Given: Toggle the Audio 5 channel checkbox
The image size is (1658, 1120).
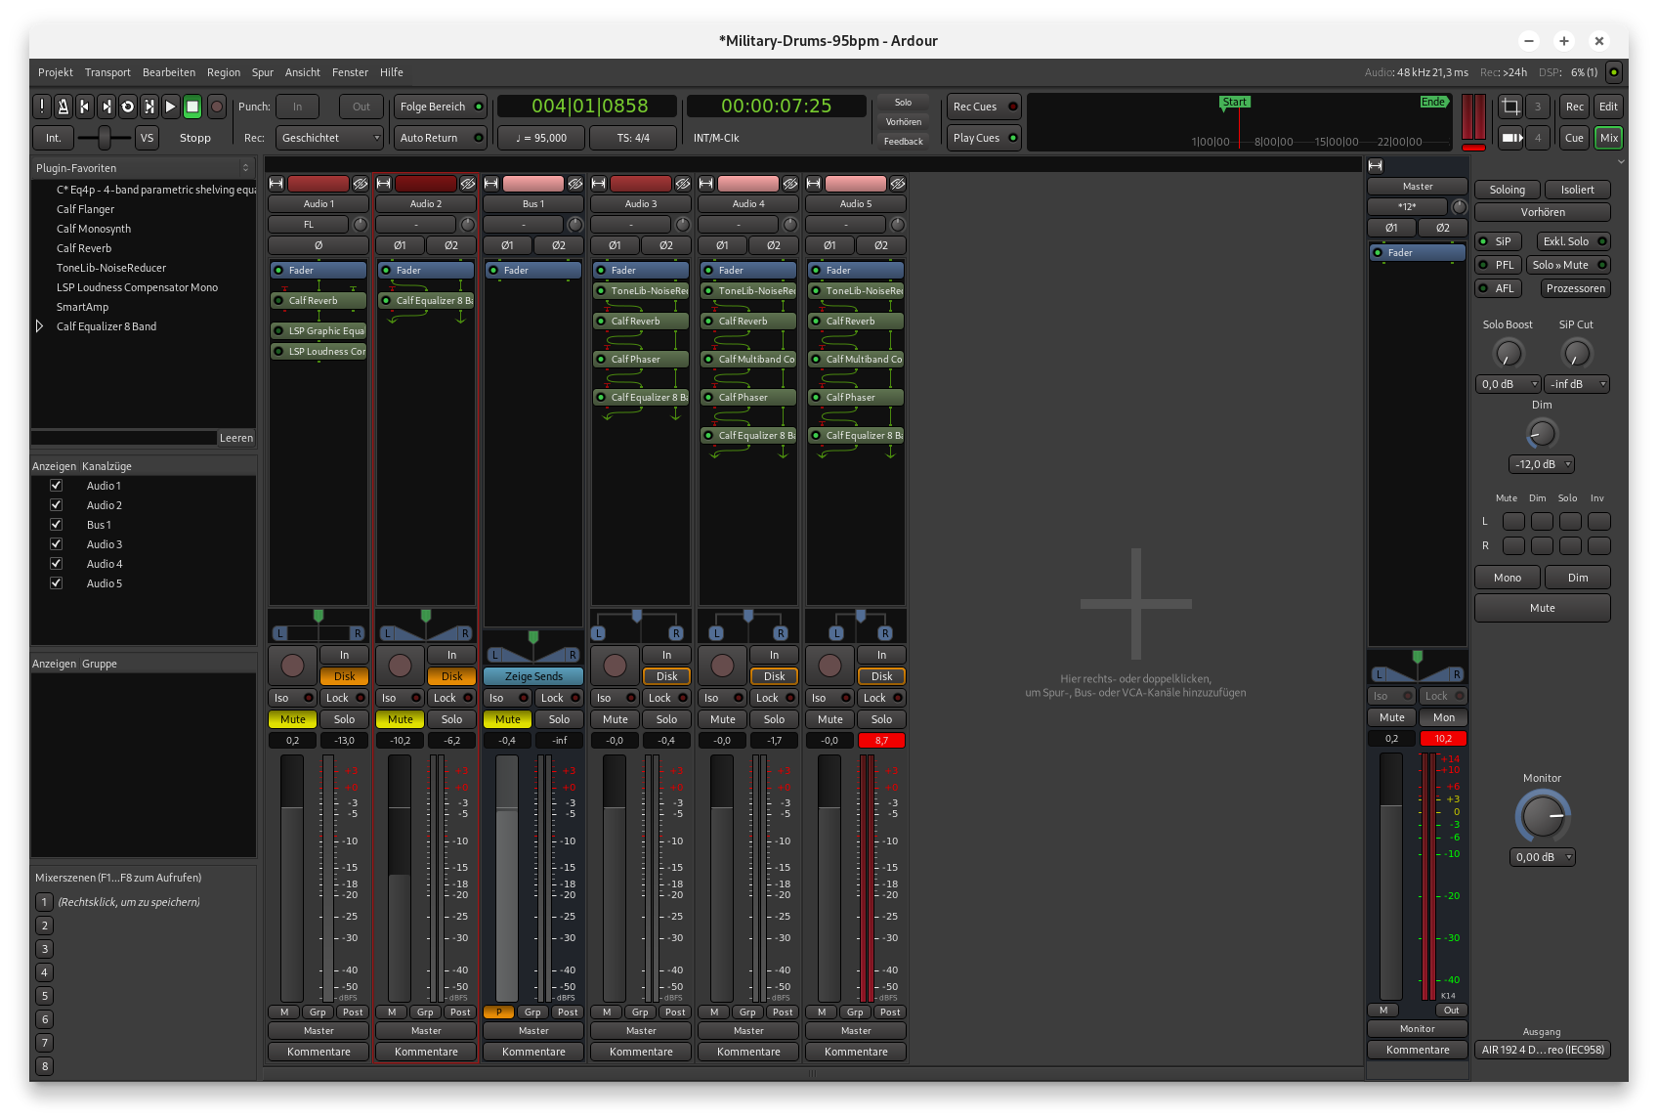Looking at the screenshot, I should coord(56,583).
